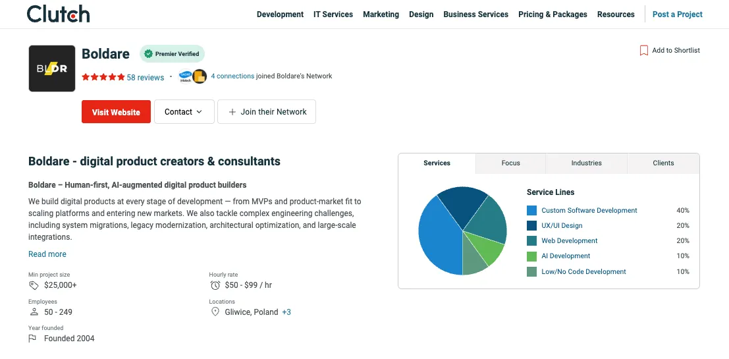Viewport: 729px width, 359px height.
Task: Click the flag icon by Founded 2004
Action: [x=32, y=339]
